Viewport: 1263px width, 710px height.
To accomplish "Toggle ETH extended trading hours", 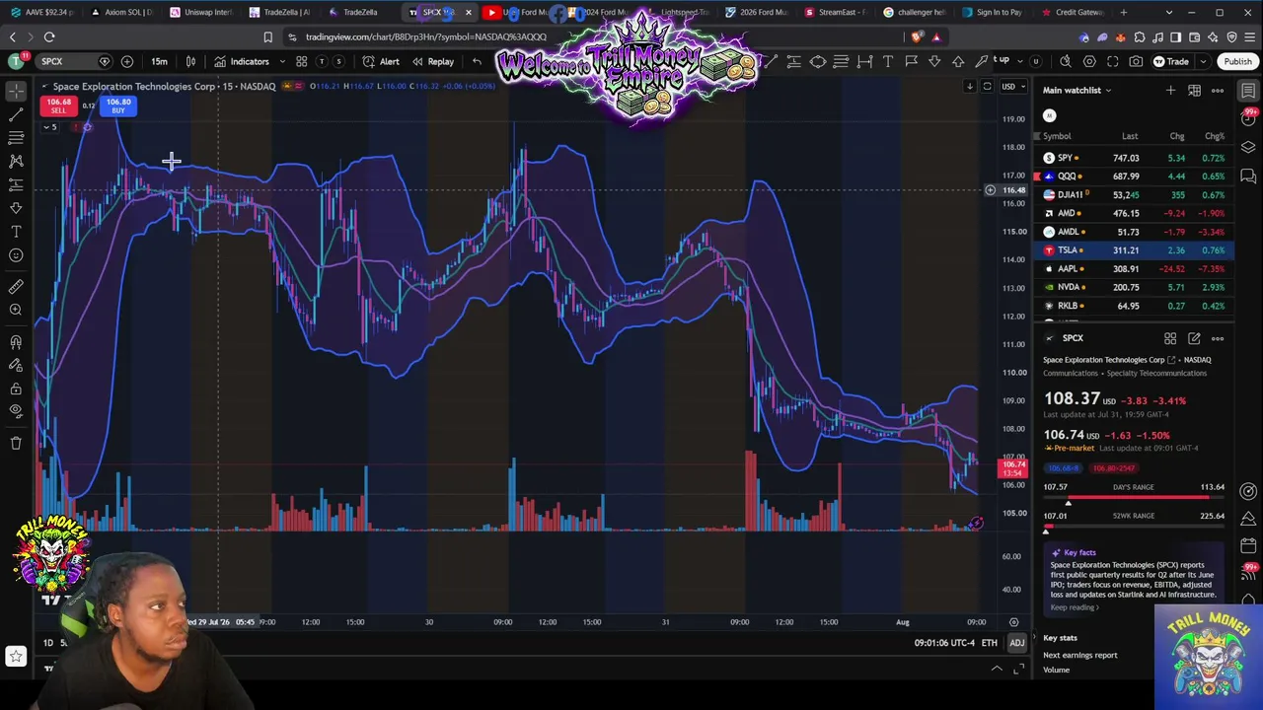I will [989, 643].
